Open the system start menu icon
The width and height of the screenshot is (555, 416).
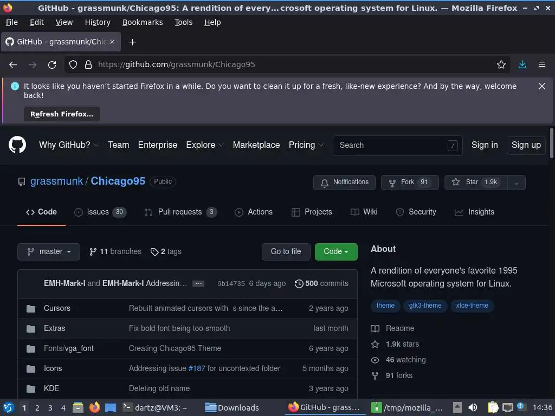pos(9,407)
